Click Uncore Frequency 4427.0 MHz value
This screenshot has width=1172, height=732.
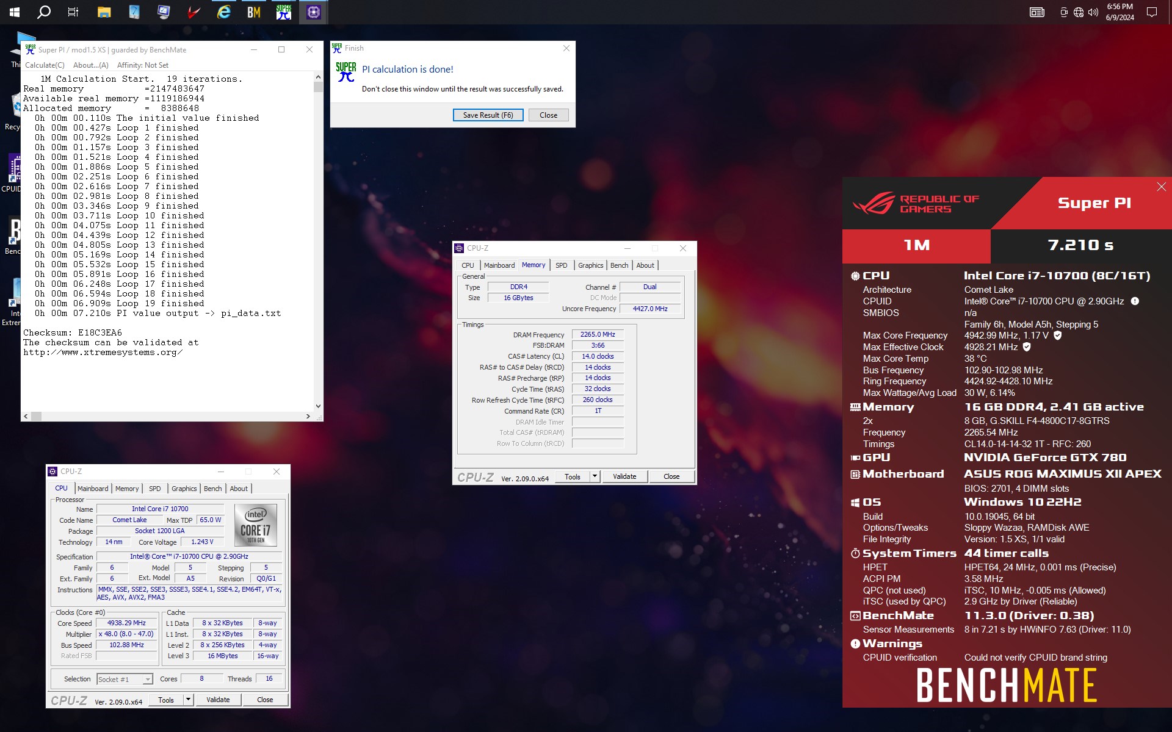tap(650, 309)
